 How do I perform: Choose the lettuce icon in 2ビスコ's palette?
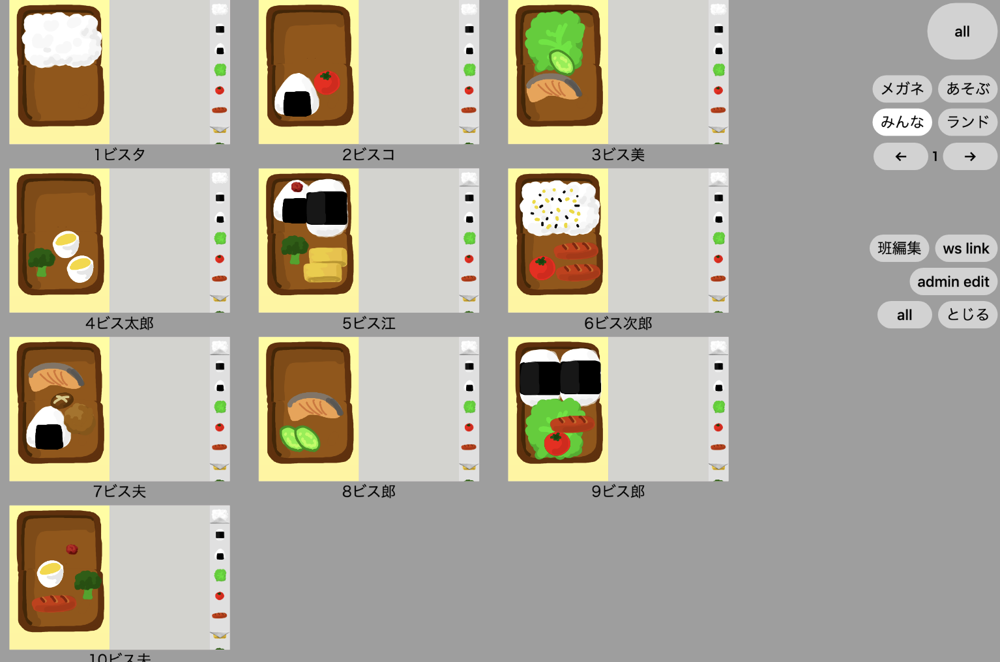point(469,70)
